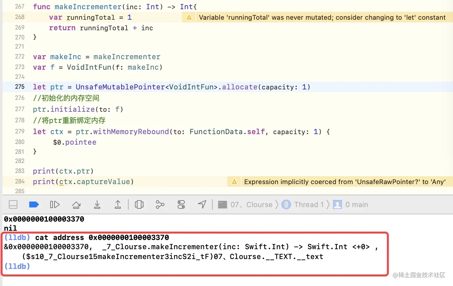This screenshot has width=453, height=286.
Task: Click the '_7_Clourse.makeIncrementer' console result line
Action: tap(191, 247)
